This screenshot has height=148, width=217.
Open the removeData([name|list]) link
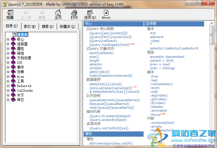point(110,88)
